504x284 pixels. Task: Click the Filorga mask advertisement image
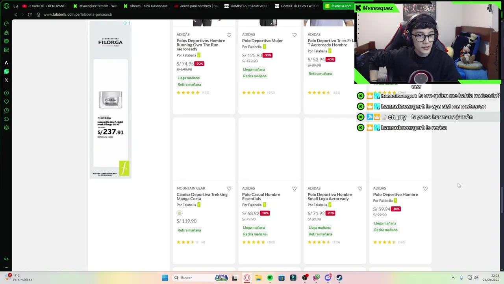point(110,99)
